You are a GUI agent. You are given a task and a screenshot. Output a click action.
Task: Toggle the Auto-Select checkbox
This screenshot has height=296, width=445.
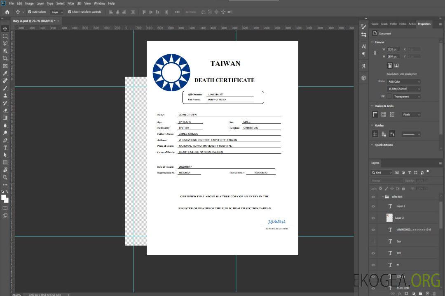30,12
